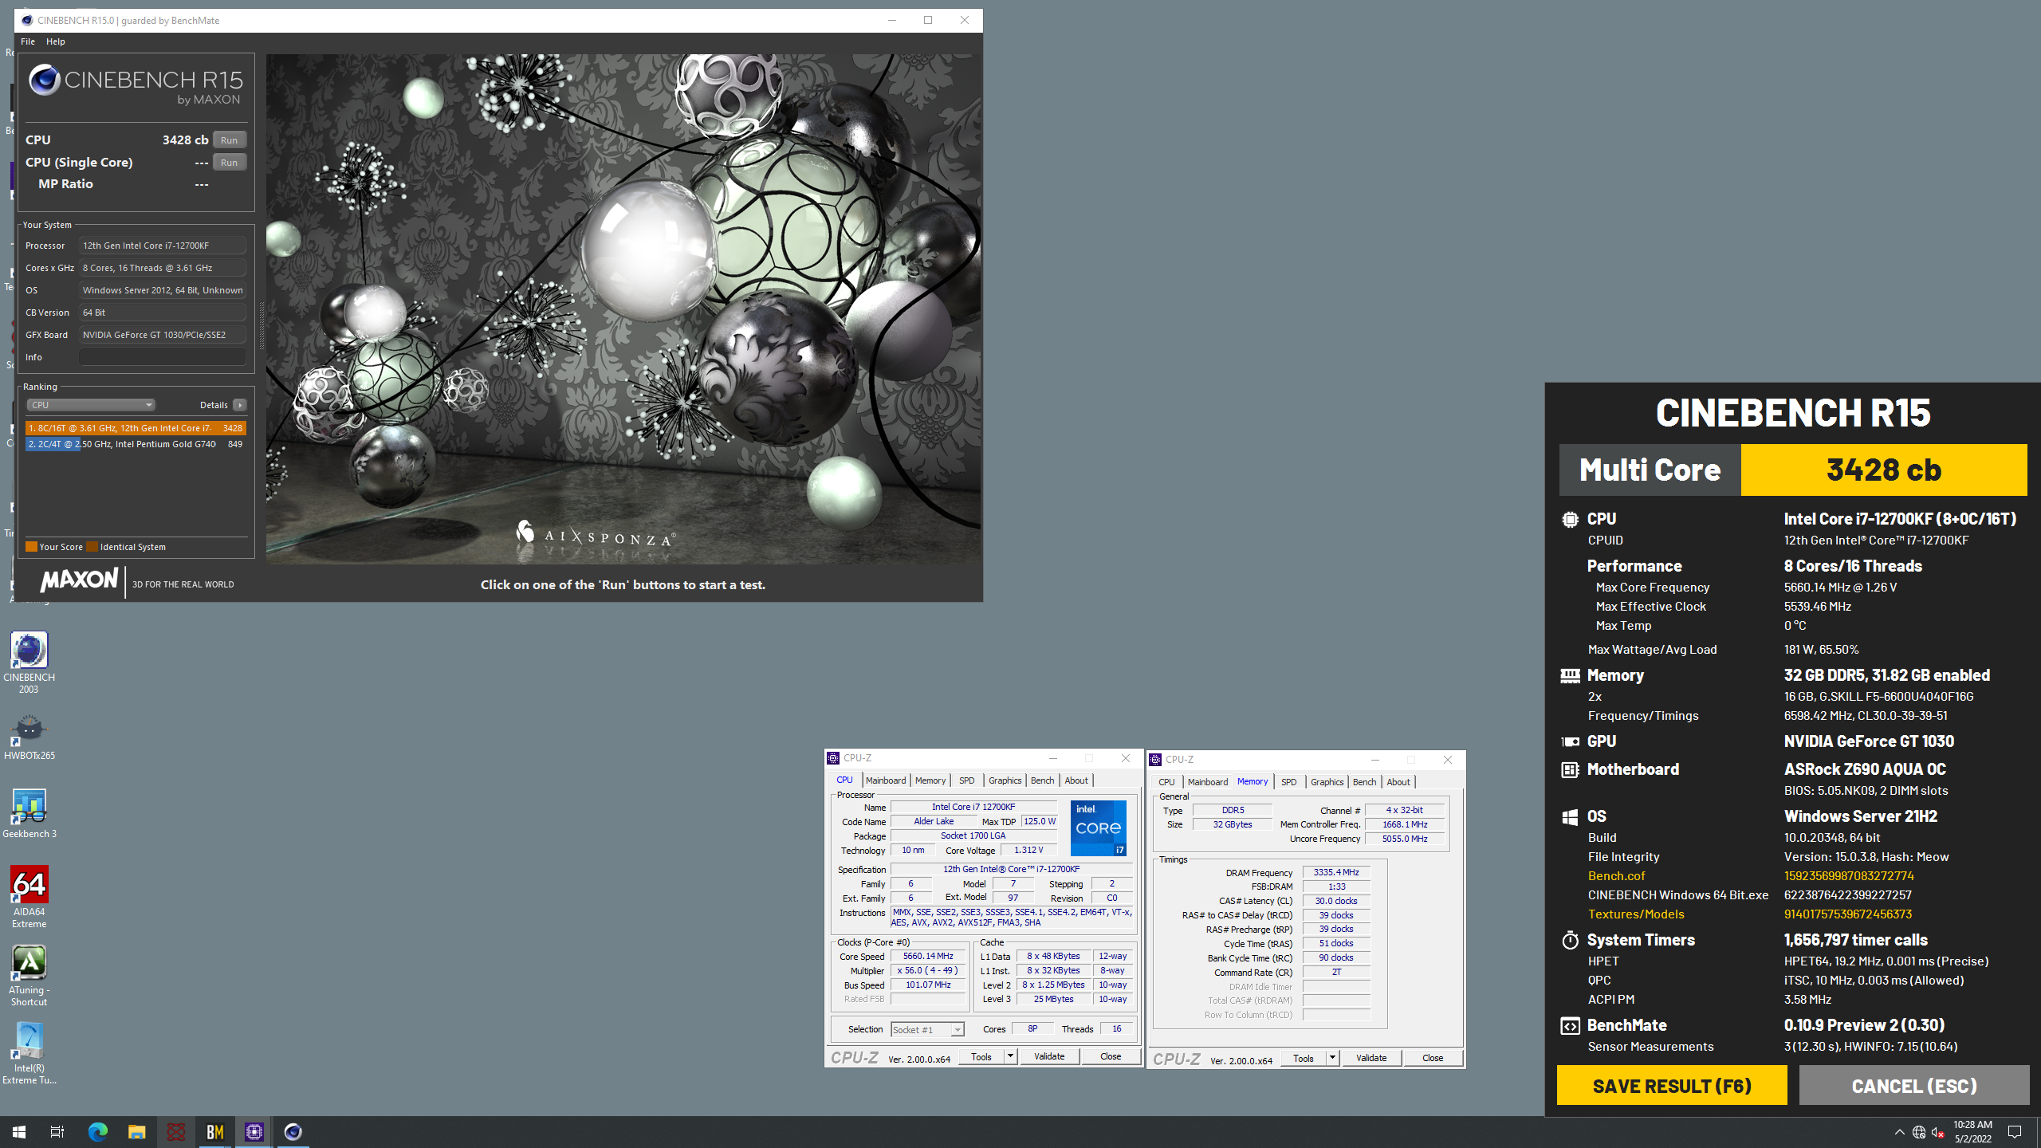Click Validate in right CPU-Z window
The width and height of the screenshot is (2041, 1148).
coord(1371,1059)
